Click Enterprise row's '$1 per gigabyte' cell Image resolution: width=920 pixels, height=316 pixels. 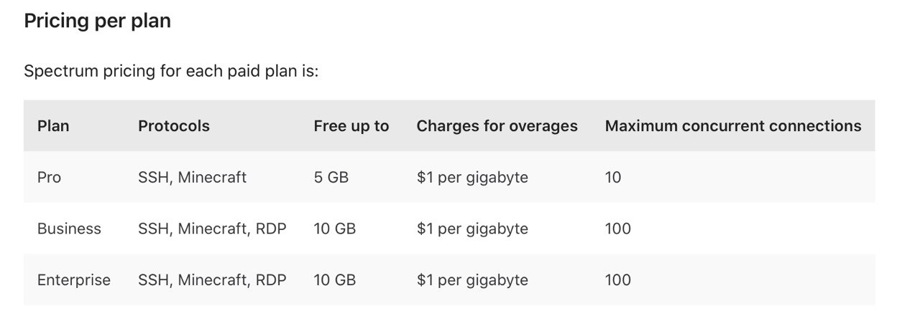click(472, 280)
